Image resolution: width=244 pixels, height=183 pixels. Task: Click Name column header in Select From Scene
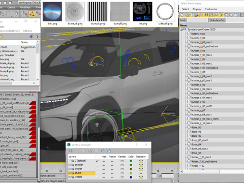211,25
